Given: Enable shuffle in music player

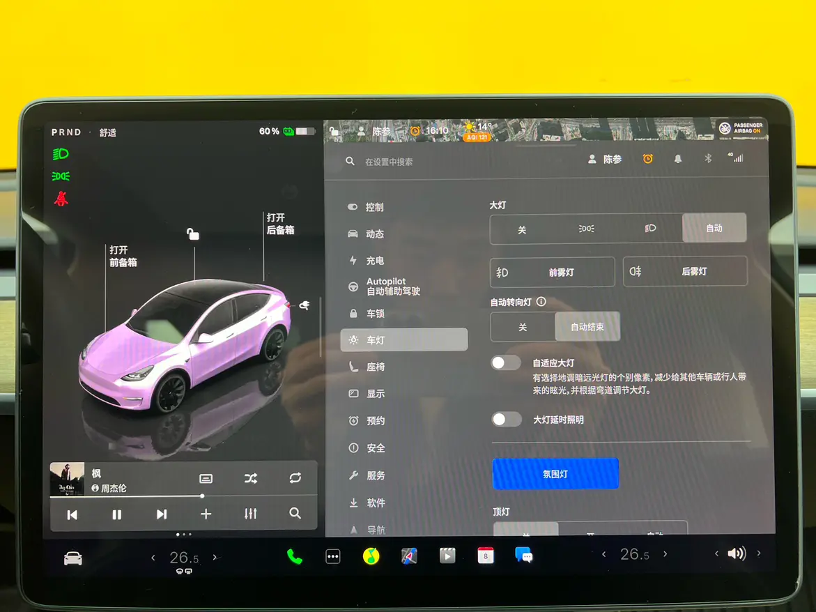Looking at the screenshot, I should coord(251,478).
